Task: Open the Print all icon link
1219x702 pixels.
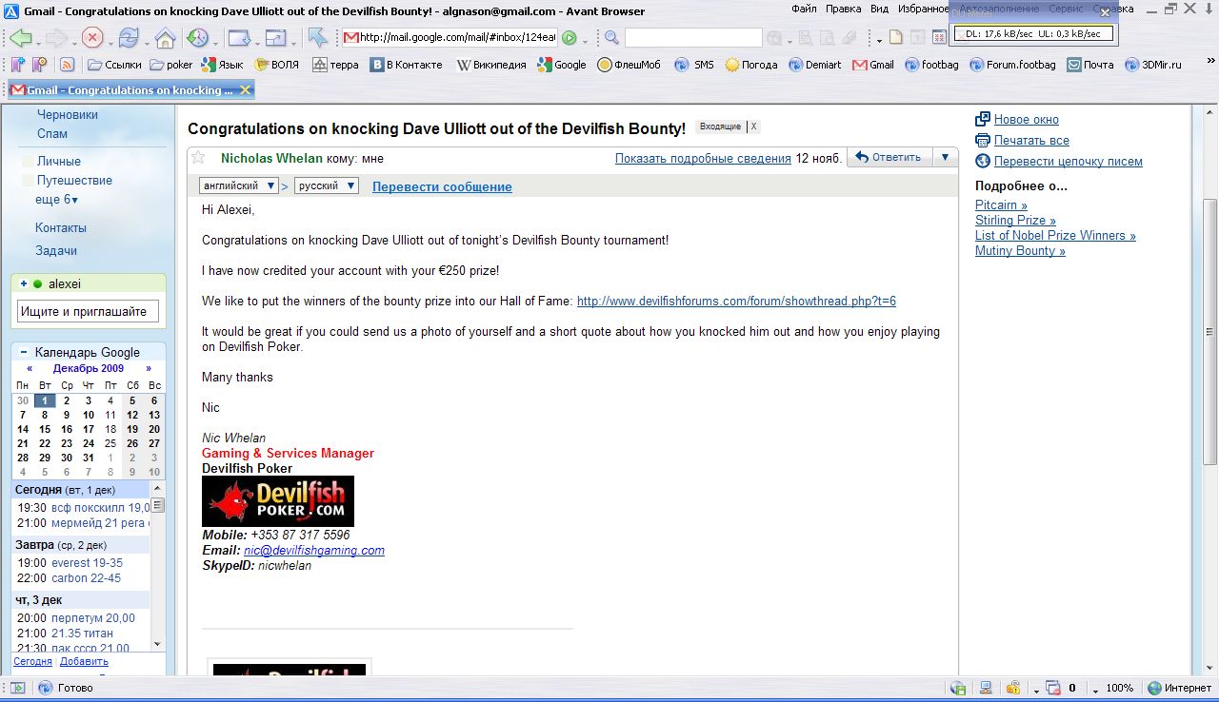Action: click(x=983, y=140)
